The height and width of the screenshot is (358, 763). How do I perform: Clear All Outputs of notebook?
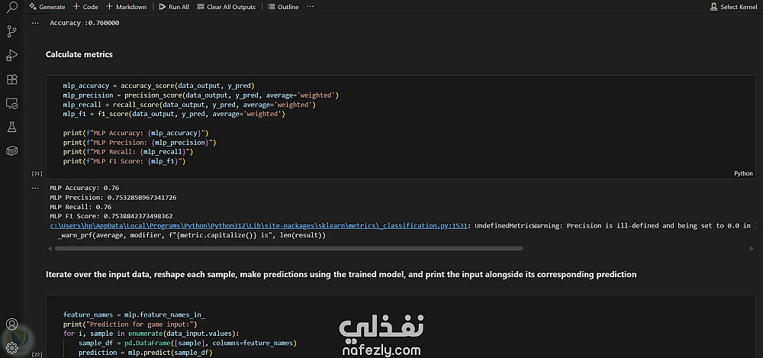tap(227, 7)
